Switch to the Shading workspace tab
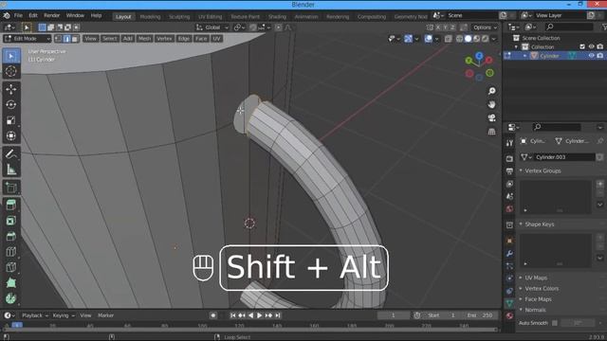 [277, 17]
